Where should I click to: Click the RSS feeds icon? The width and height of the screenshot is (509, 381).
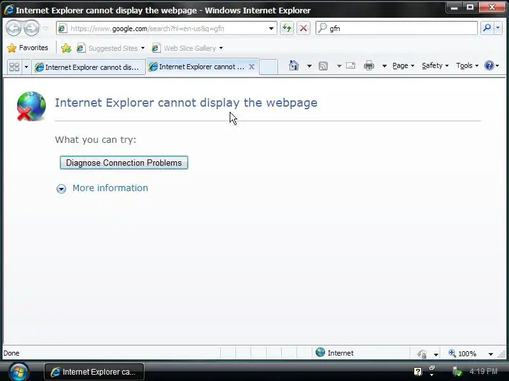(323, 66)
